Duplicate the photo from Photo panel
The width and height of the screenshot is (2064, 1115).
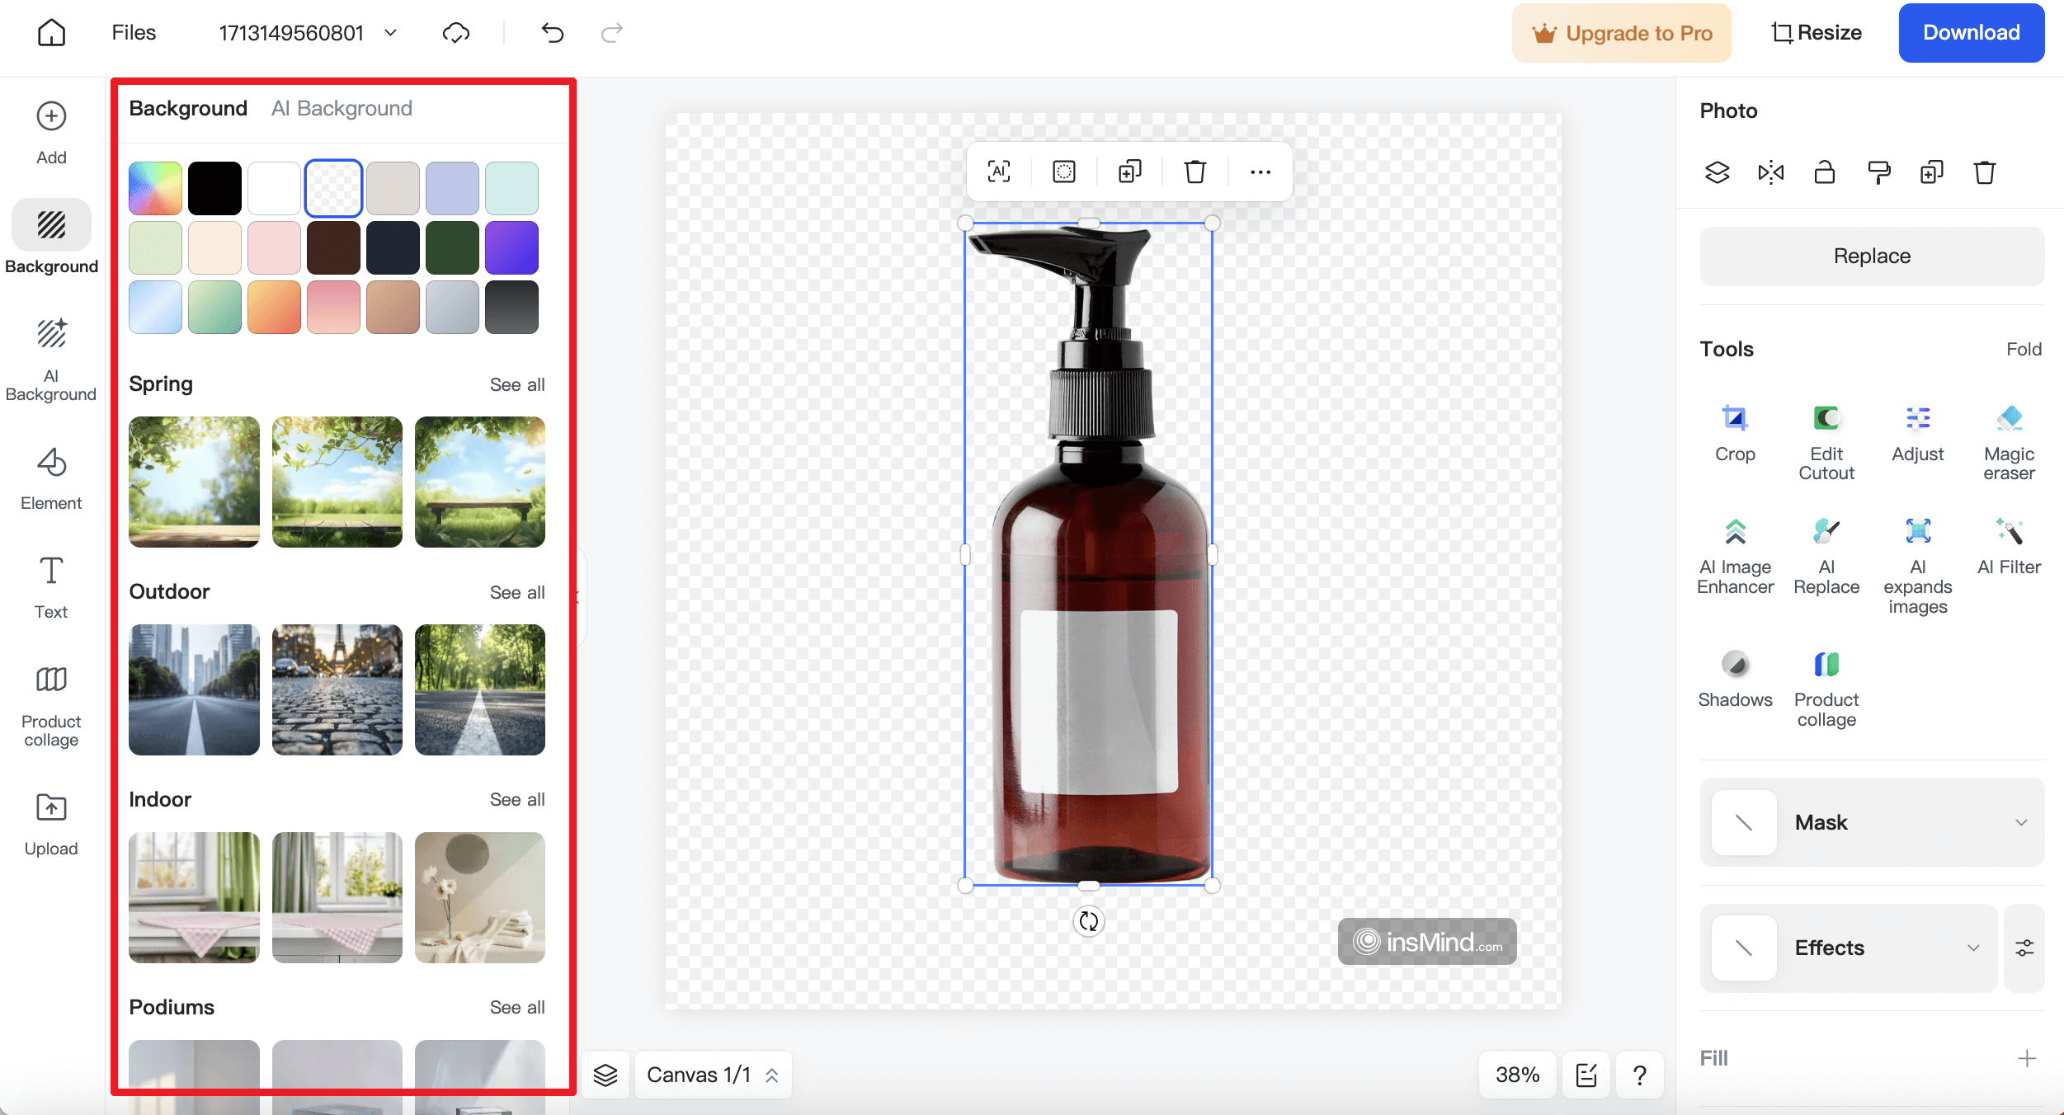coord(1932,172)
